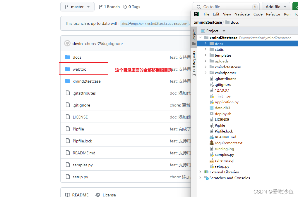Click the requirements.txt file icon
The height and width of the screenshot is (197, 298).
pos(212,143)
